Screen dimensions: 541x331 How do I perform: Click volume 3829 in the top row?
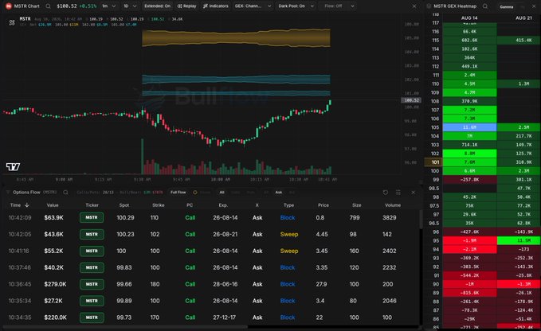(389, 218)
